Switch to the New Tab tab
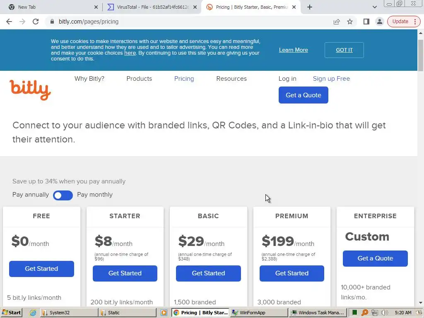This screenshot has width=424, height=318. coord(51,7)
